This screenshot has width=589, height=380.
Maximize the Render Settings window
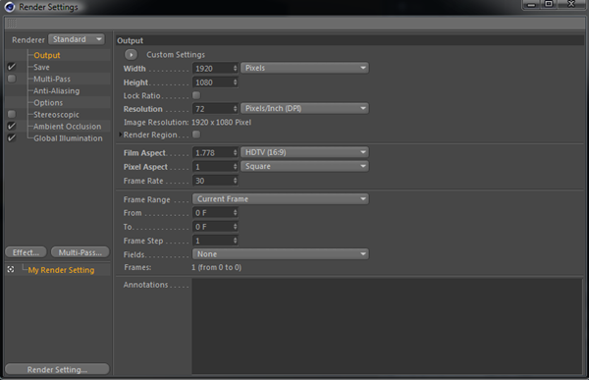(x=549, y=4)
